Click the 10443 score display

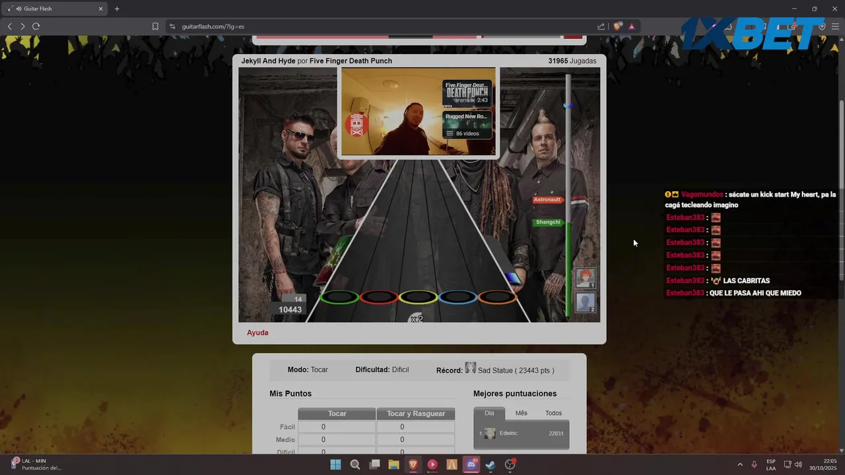[x=290, y=309]
